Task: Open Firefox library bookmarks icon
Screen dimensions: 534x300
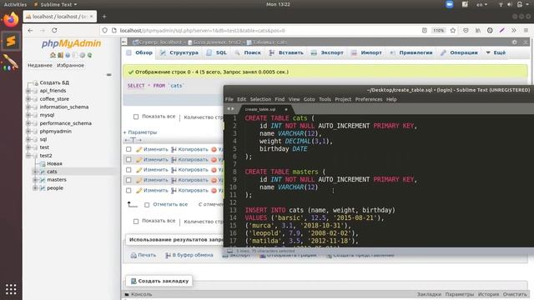Action: coord(478,30)
